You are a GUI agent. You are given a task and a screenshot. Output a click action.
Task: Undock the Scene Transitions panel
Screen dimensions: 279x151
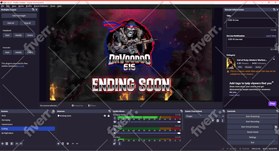pyautogui.click(x=224, y=111)
